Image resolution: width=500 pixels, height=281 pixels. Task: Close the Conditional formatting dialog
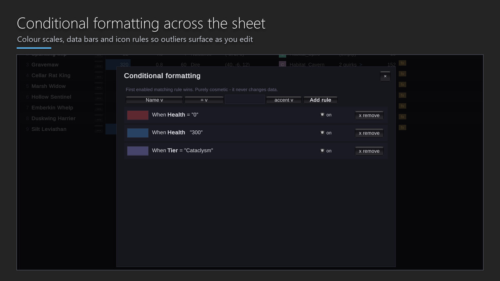click(385, 76)
